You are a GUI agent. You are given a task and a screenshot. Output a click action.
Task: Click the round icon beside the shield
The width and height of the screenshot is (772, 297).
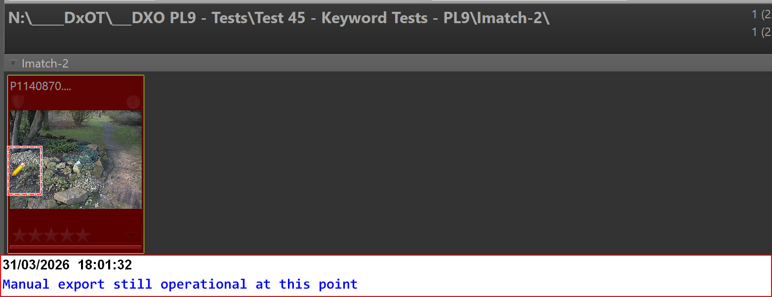pos(133,102)
